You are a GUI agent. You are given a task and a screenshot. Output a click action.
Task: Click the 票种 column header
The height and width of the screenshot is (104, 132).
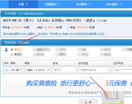coord(13,63)
